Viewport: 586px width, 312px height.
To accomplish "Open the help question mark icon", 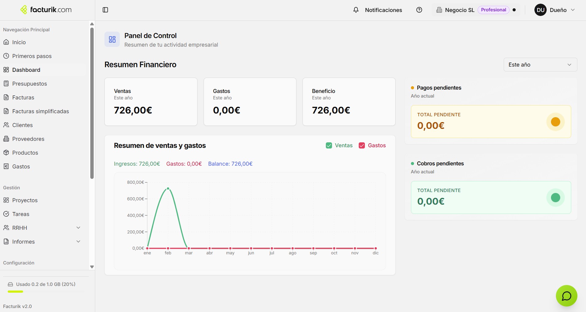I will [419, 10].
